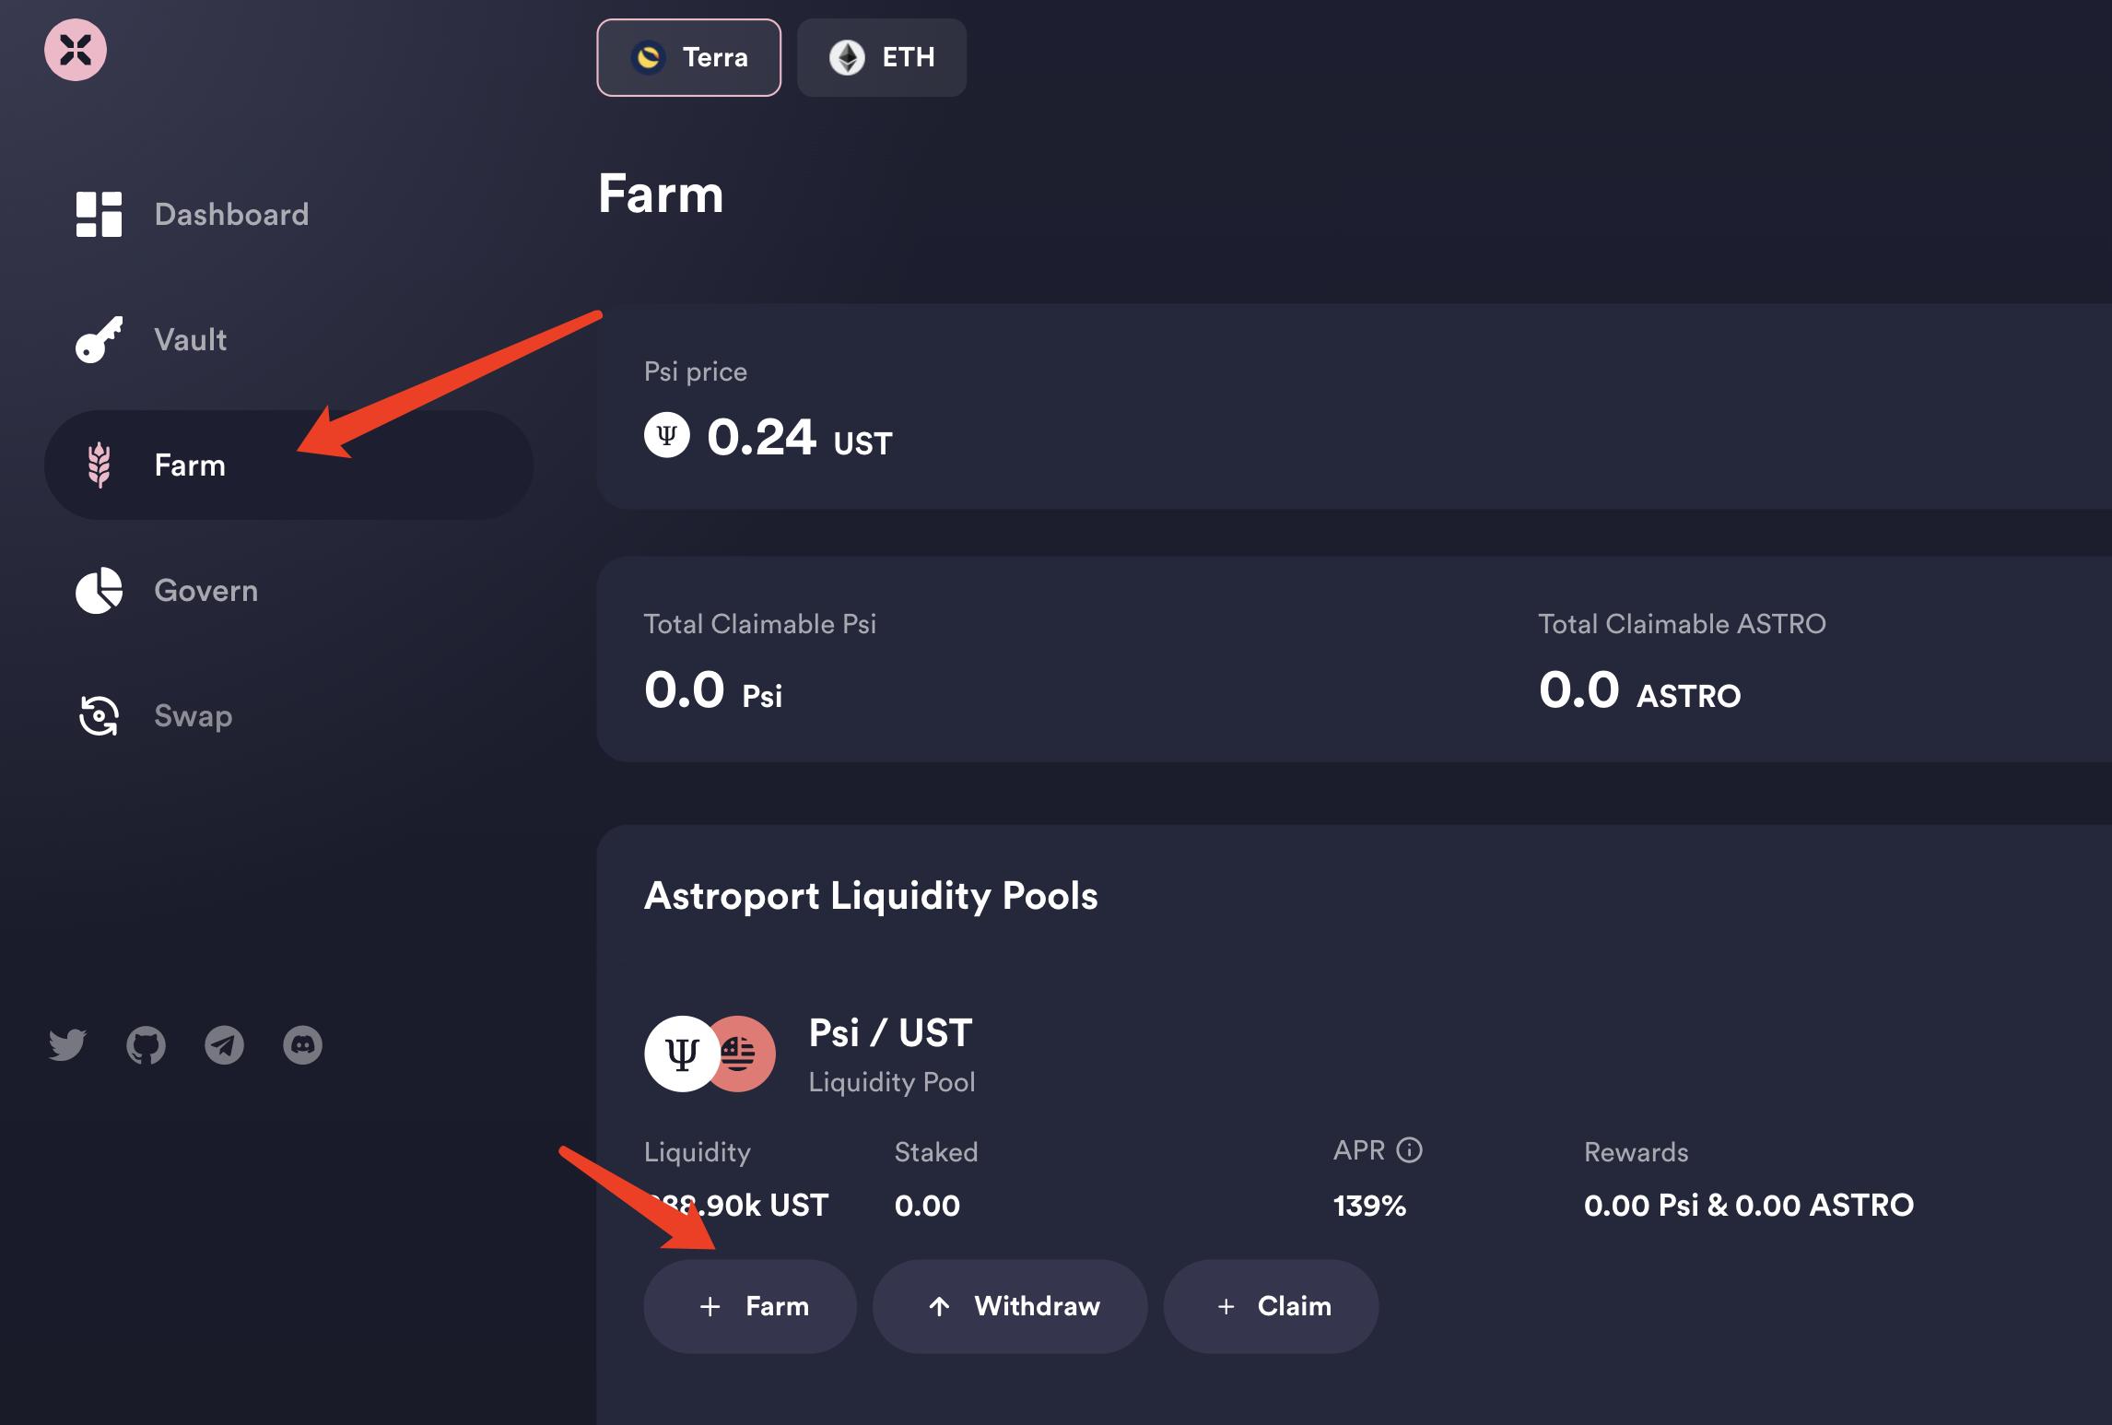The width and height of the screenshot is (2112, 1425).
Task: Click the APR info icon
Action: tap(1409, 1149)
